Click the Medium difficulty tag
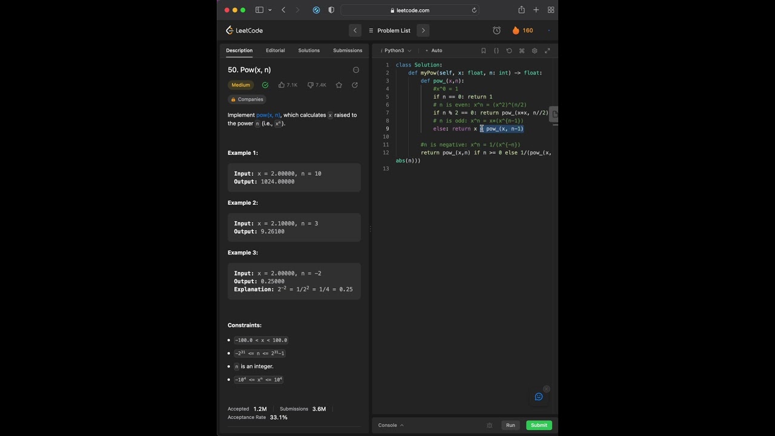 click(240, 85)
